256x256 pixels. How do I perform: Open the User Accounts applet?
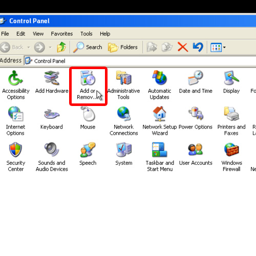(x=196, y=150)
